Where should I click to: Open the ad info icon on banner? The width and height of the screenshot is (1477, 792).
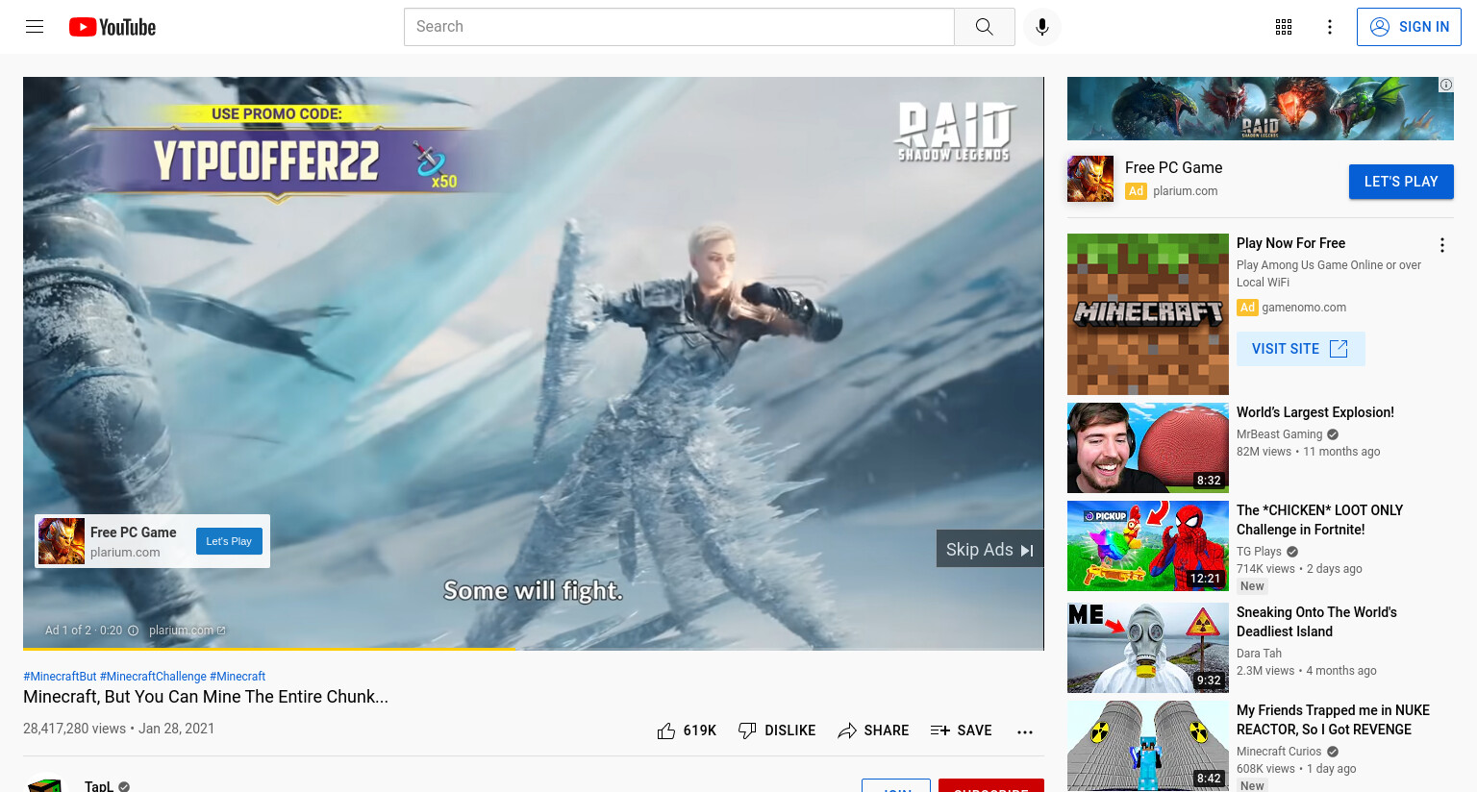pyautogui.click(x=1446, y=85)
